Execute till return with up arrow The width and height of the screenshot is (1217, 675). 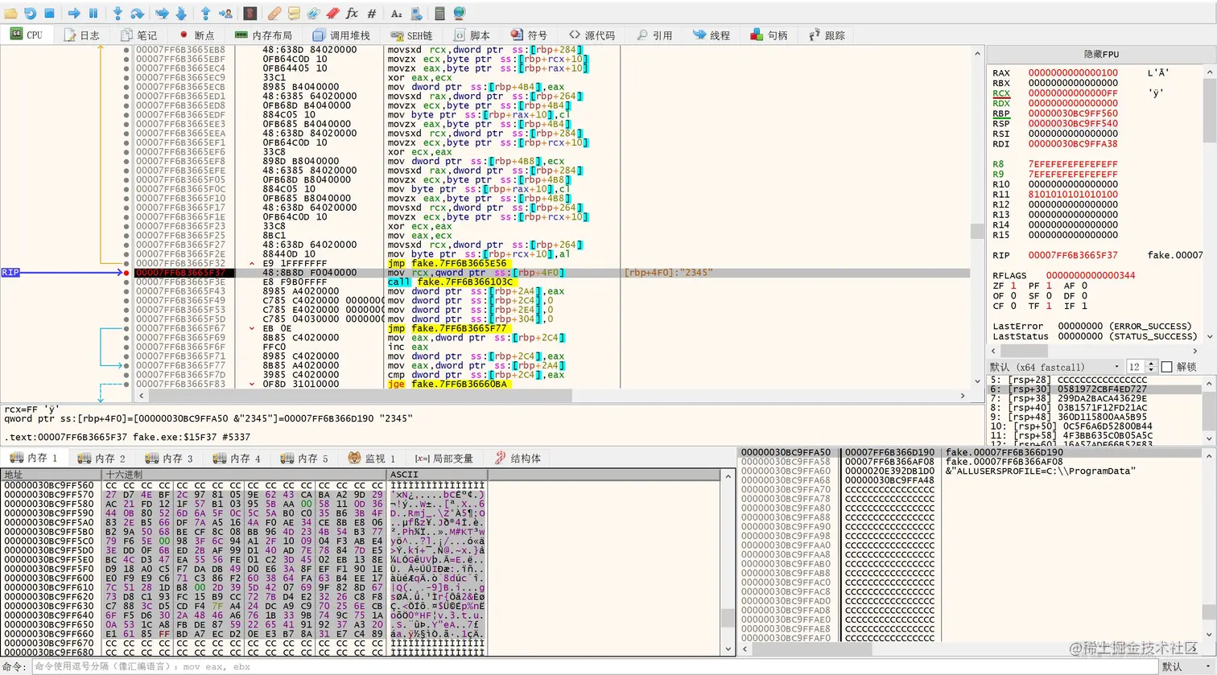point(205,14)
